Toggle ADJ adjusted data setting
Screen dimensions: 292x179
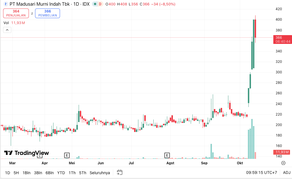[287, 172]
